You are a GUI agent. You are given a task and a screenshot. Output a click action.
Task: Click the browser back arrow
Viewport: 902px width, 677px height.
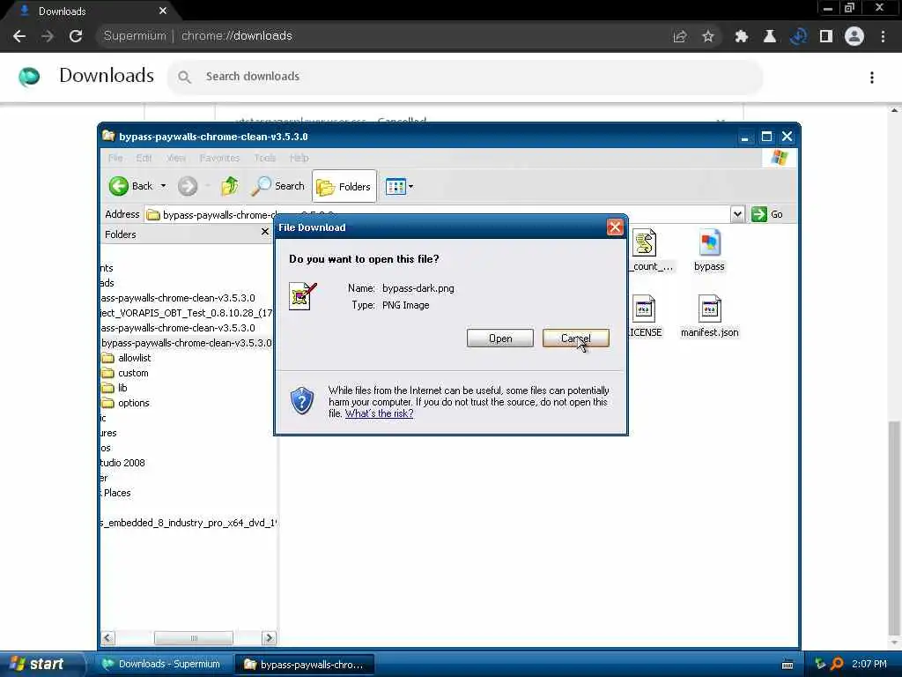tap(19, 36)
